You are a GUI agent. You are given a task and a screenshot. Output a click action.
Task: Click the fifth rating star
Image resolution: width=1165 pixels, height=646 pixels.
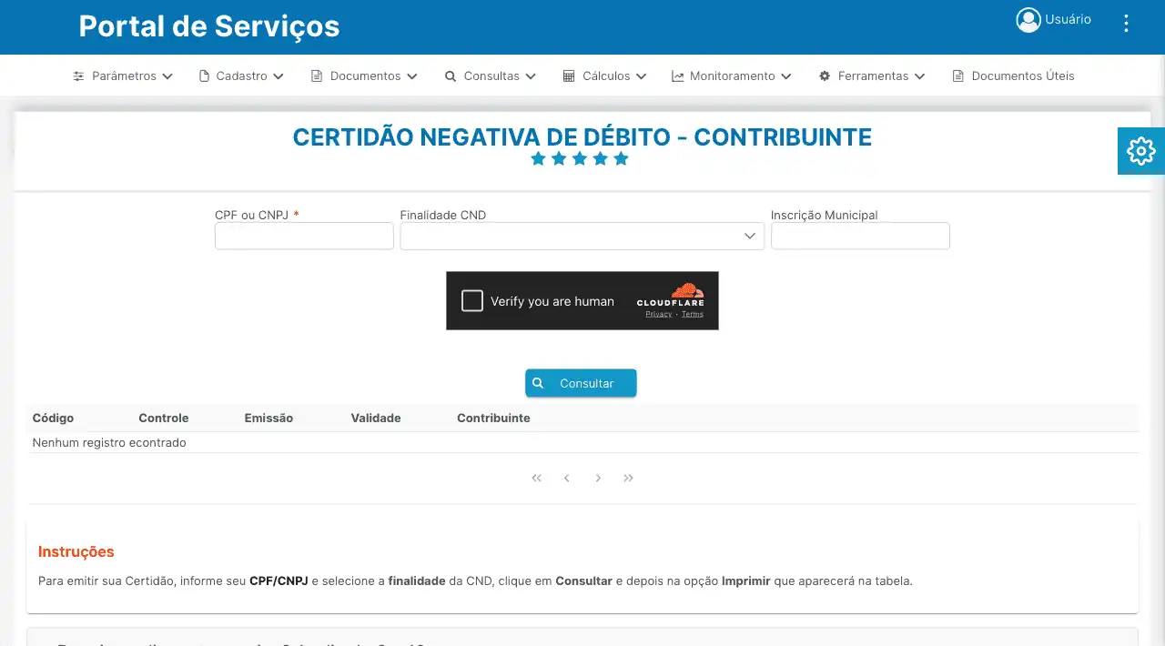[621, 159]
